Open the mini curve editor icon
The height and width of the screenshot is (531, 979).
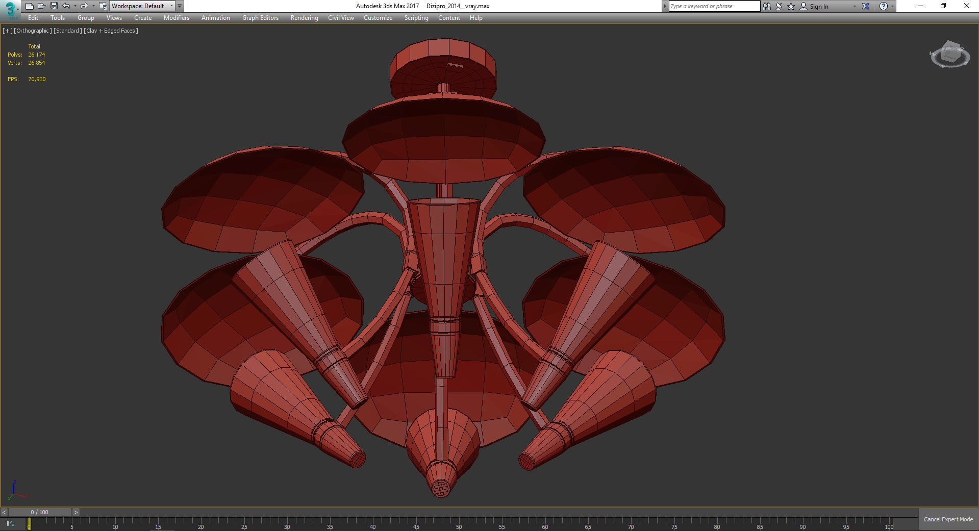11,523
